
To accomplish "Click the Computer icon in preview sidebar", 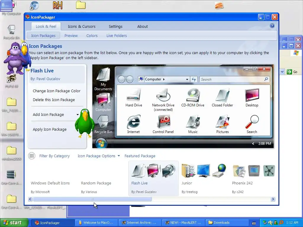I will (x=103, y=99).
